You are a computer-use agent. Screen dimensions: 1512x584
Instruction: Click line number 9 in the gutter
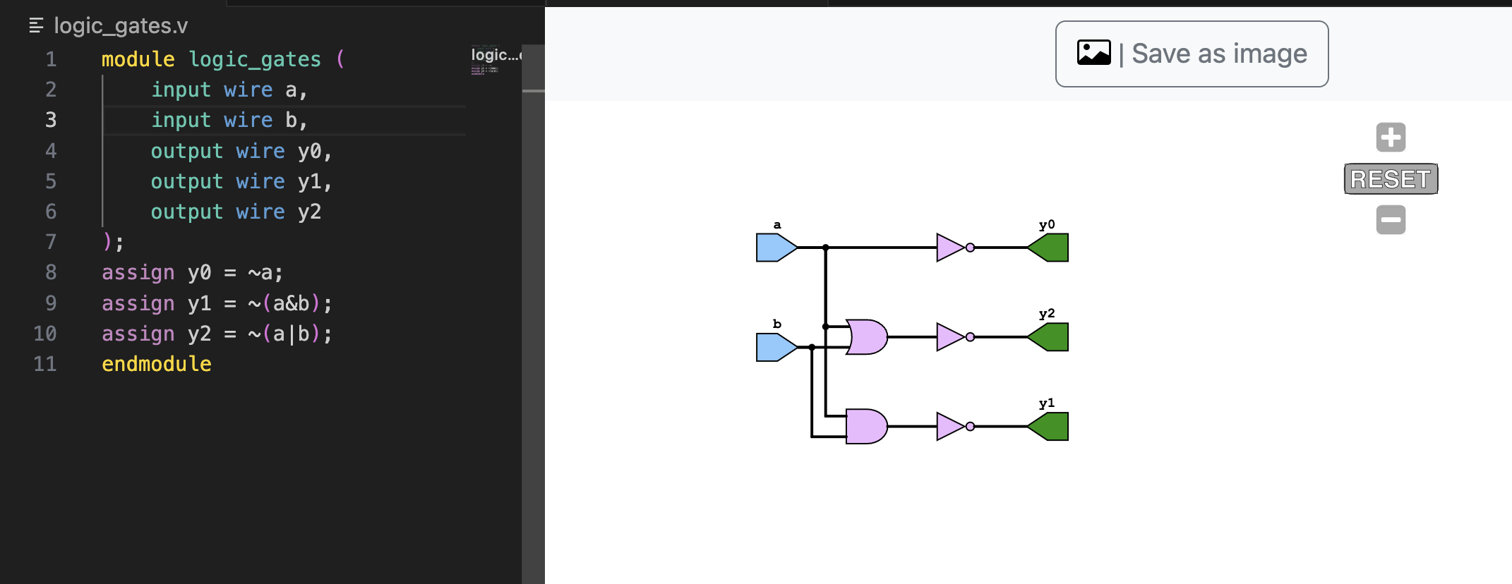tap(51, 303)
